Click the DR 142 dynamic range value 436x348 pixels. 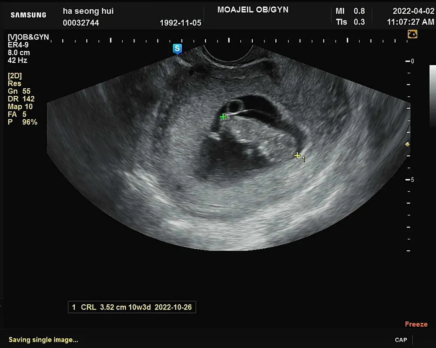pyautogui.click(x=21, y=99)
